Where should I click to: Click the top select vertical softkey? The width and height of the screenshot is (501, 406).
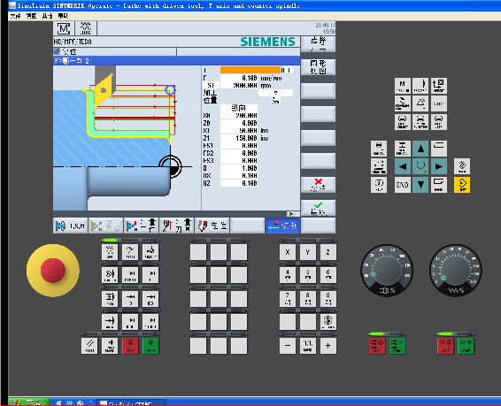tap(318, 44)
